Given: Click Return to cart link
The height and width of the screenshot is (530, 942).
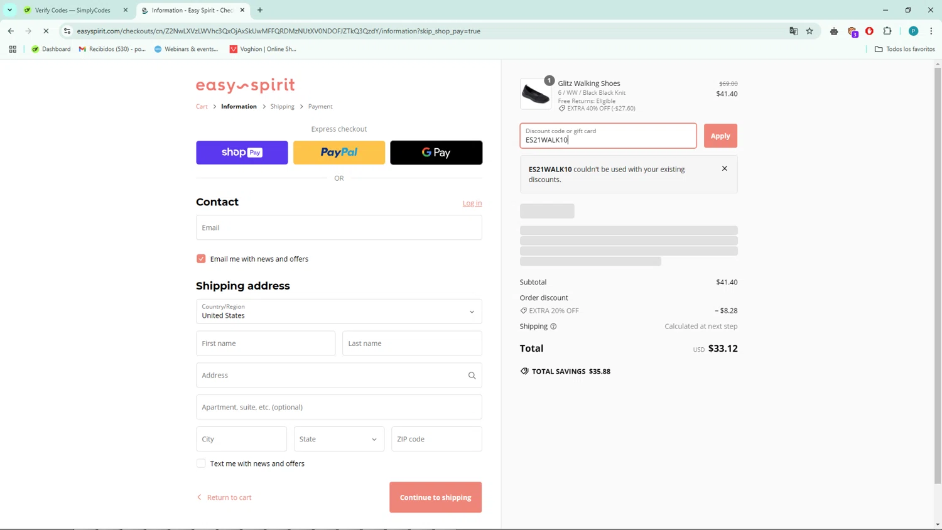Looking at the screenshot, I should point(224,497).
